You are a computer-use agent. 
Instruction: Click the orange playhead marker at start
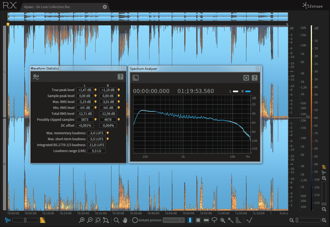click(x=8, y=25)
